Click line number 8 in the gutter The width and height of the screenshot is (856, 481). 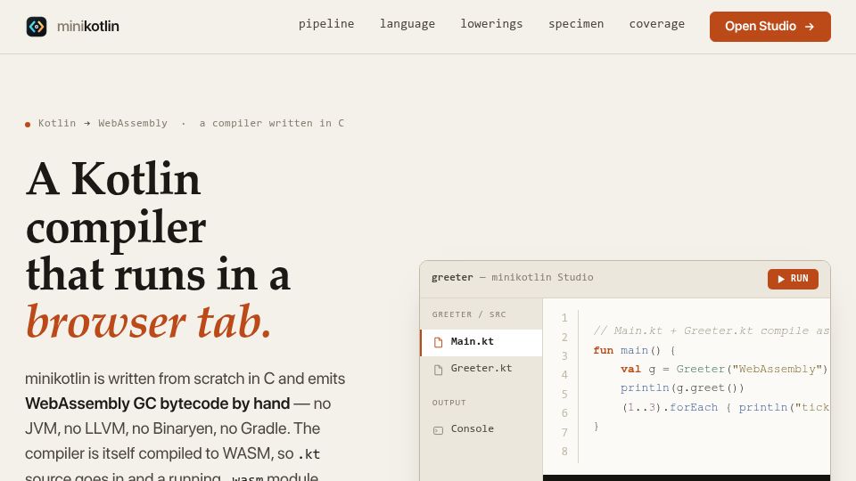[564, 452]
